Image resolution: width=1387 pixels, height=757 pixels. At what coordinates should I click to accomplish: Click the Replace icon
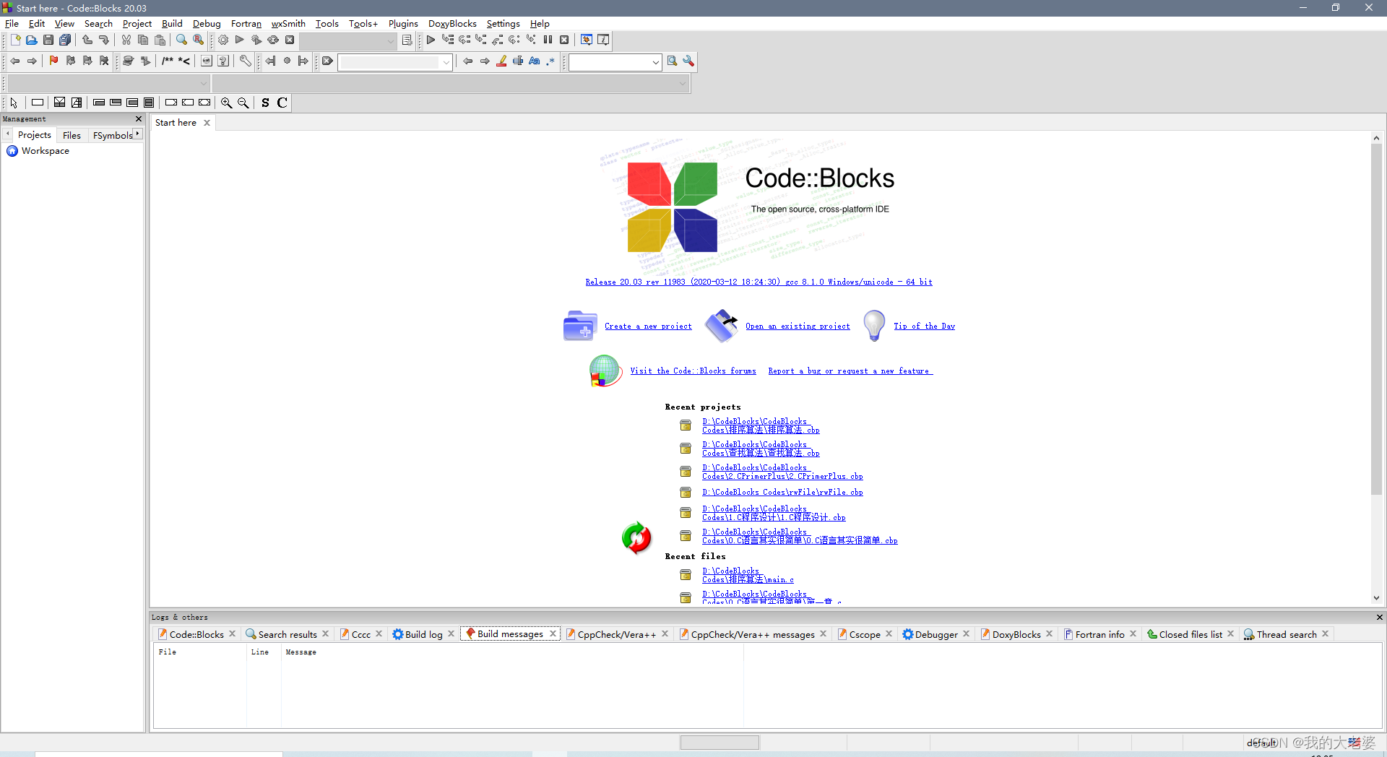tap(199, 40)
